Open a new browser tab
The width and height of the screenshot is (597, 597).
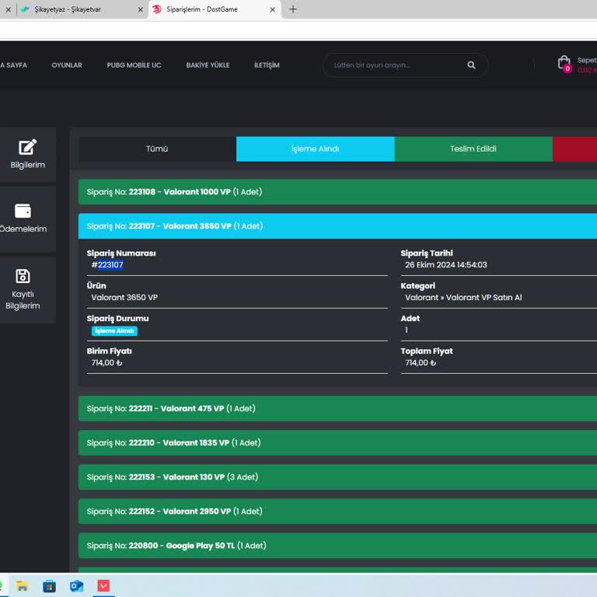(x=293, y=9)
